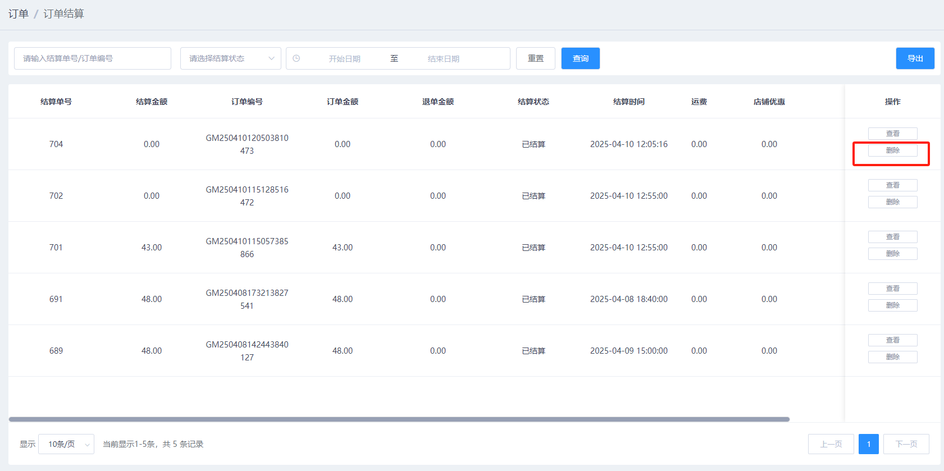
Task: Open the settlement status dropdown
Action: [230, 58]
